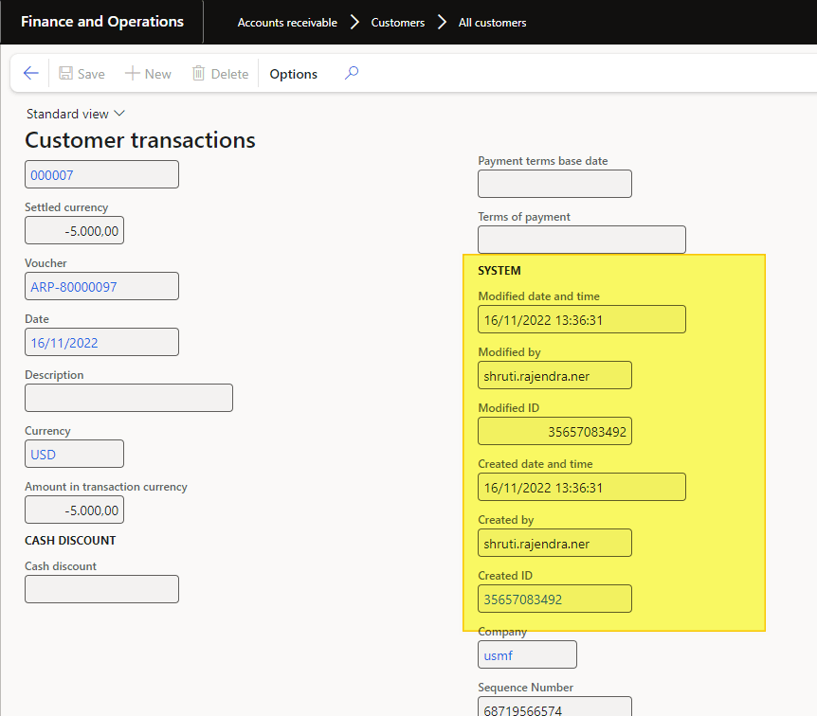The image size is (817, 716).
Task: Click the Save disk icon
Action: 66,74
